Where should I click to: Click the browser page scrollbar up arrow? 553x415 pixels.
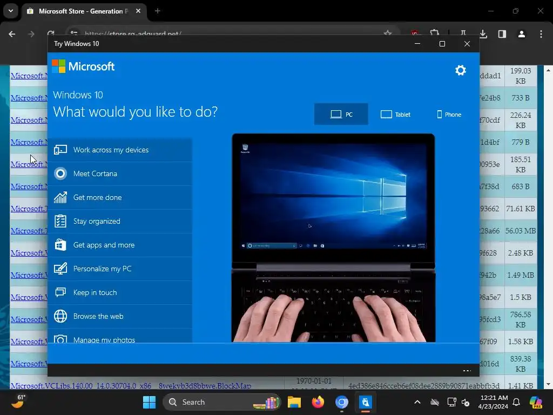pyautogui.click(x=548, y=70)
